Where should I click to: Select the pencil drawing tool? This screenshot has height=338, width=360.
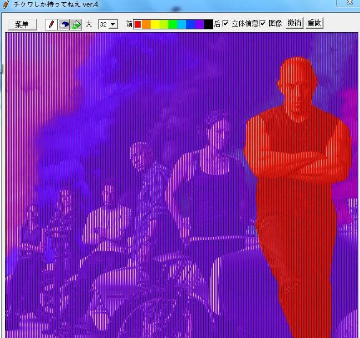click(51, 24)
